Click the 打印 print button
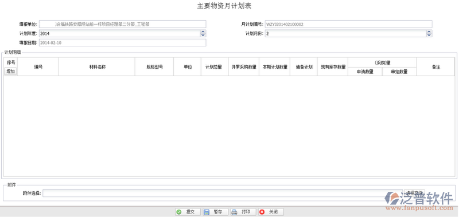The image size is (459, 217). [x=243, y=212]
